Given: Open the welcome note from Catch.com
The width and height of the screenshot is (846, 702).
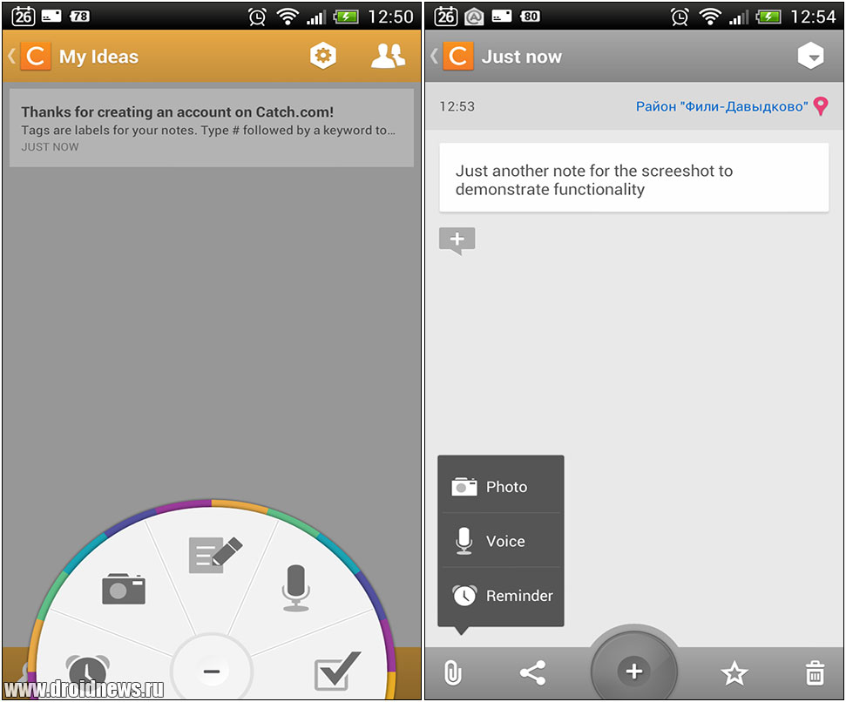Looking at the screenshot, I should point(212,128).
